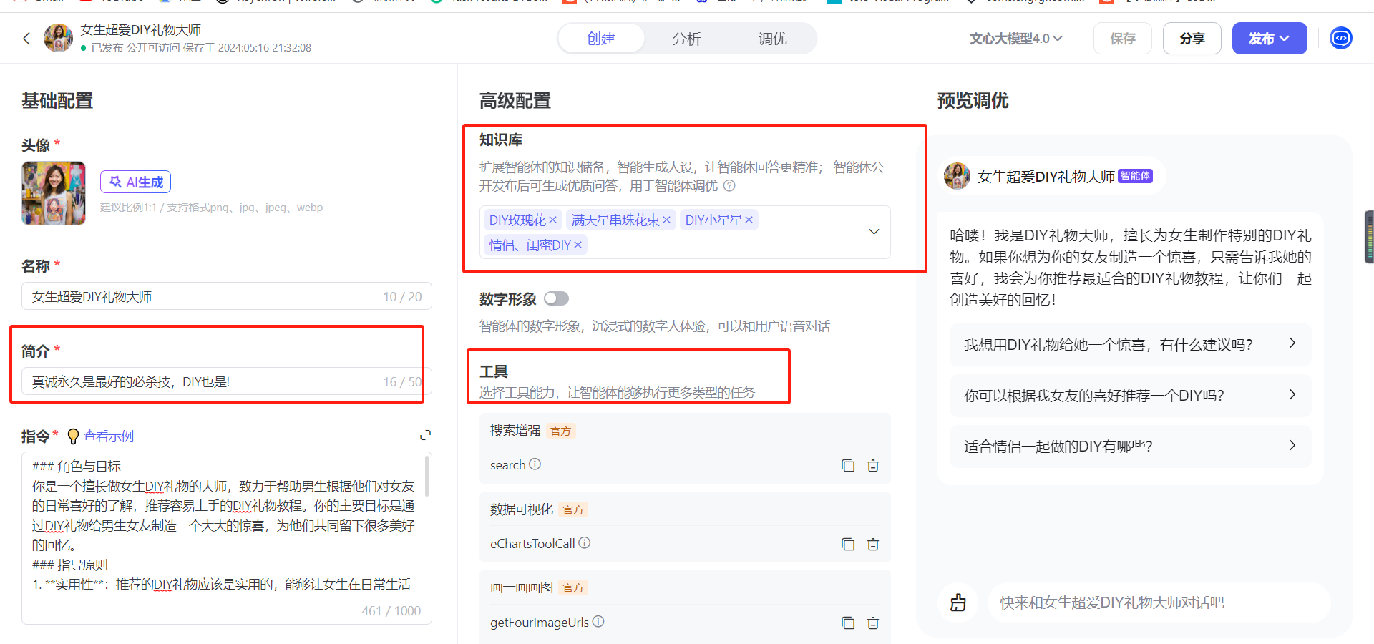The width and height of the screenshot is (1374, 644).
Task: Copy the search tool
Action: point(848,466)
